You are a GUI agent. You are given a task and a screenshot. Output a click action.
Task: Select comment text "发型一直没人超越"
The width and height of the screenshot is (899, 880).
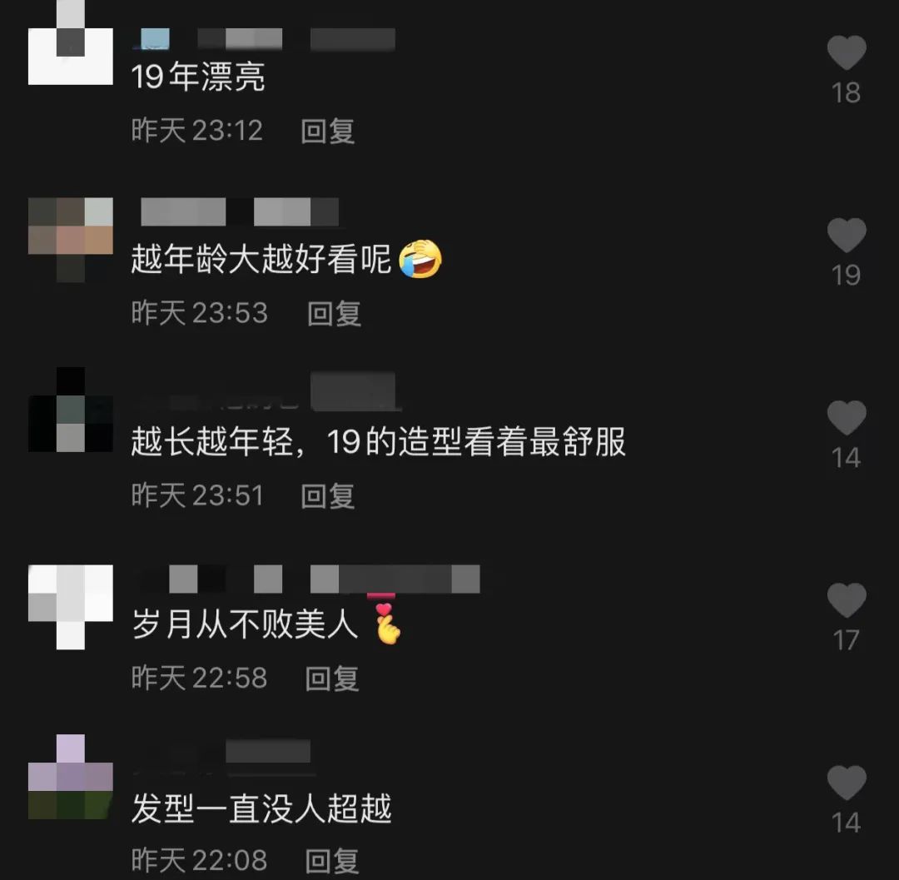point(261,808)
